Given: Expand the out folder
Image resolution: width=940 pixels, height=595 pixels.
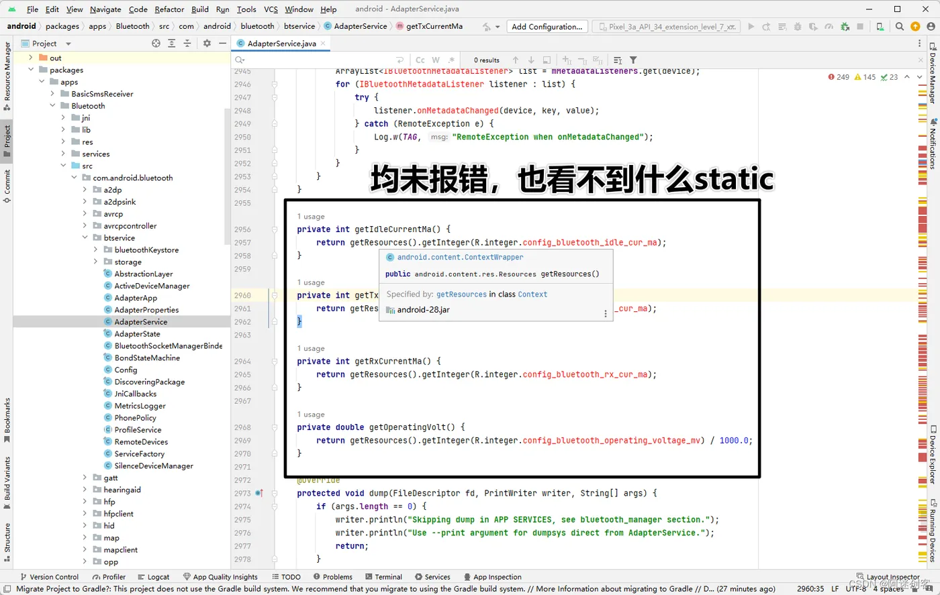Looking at the screenshot, I should 31,58.
